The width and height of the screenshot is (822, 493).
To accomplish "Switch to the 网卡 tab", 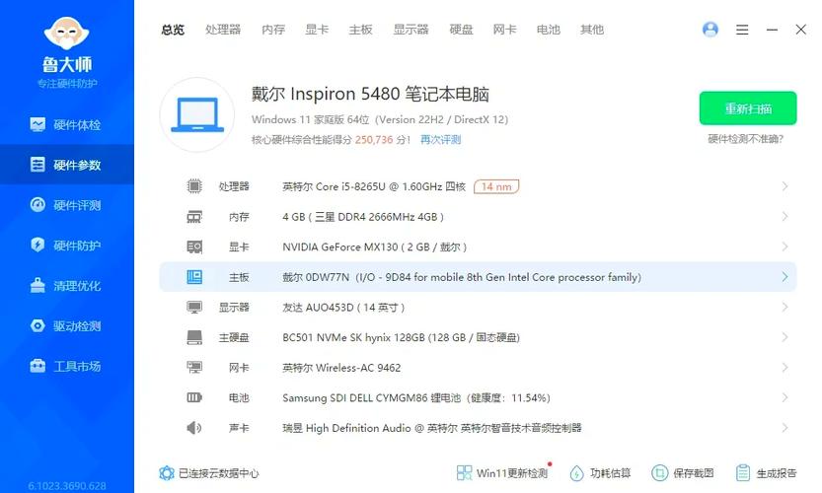I will 504,30.
